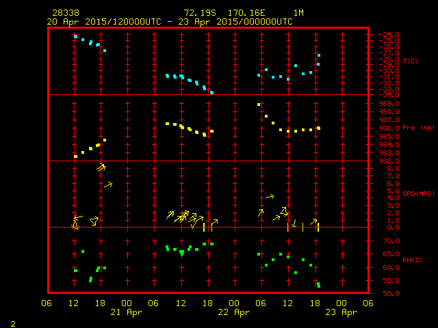This screenshot has height=328, width=438.
Task: Select the 23 Apr date label
Action: tap(340, 312)
